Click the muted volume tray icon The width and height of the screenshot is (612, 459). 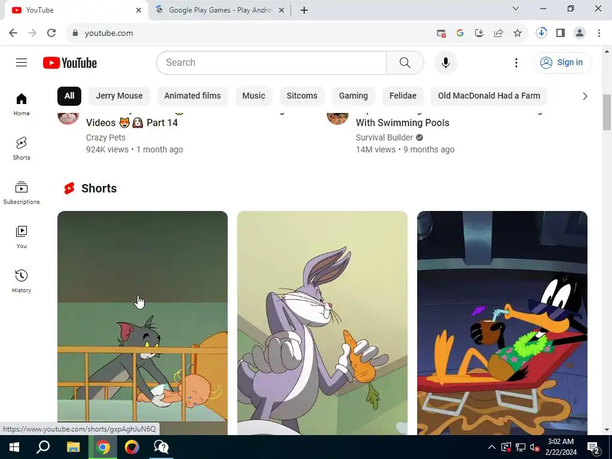pyautogui.click(x=535, y=447)
